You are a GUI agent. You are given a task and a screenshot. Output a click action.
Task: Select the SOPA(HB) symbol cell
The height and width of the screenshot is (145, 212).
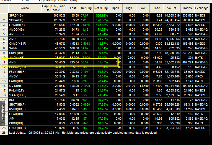click(25, 20)
